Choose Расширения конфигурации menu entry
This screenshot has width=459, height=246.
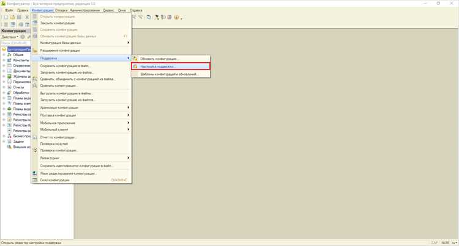point(81,51)
